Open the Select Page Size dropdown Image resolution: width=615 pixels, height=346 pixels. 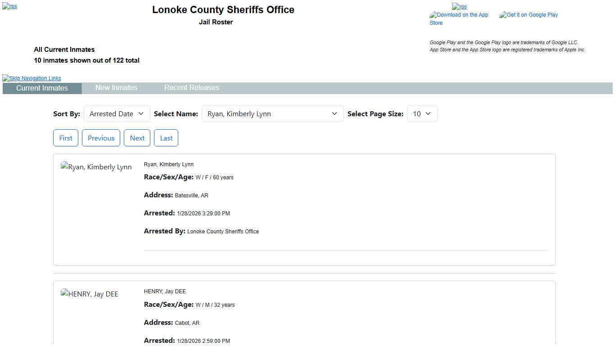pyautogui.click(x=422, y=114)
